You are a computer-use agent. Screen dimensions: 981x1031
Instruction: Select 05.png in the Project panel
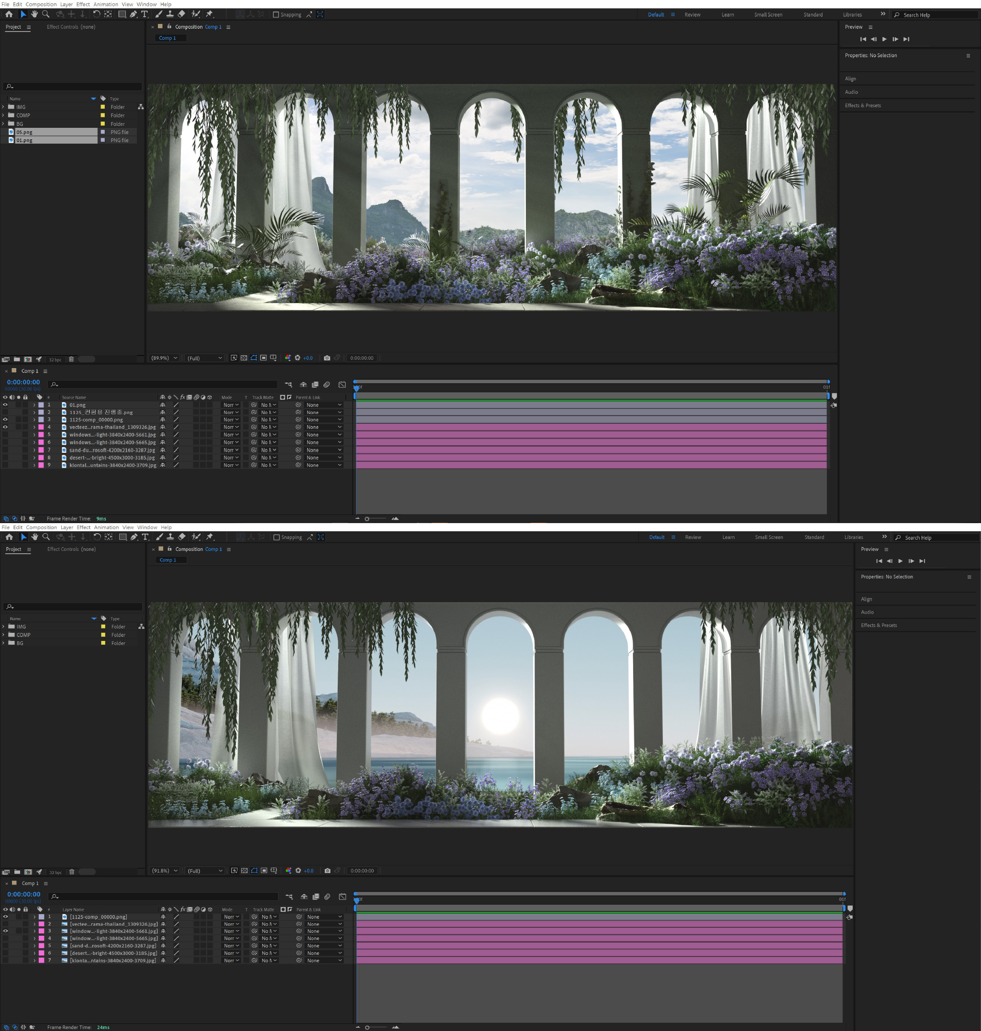click(x=24, y=132)
